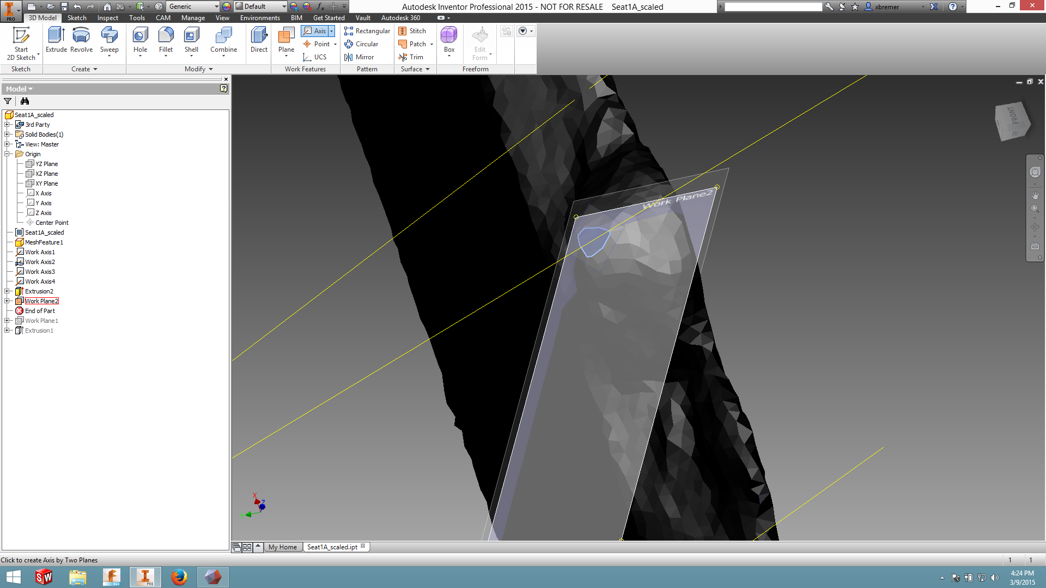
Task: Open SolidWorks from the taskbar
Action: [44, 577]
